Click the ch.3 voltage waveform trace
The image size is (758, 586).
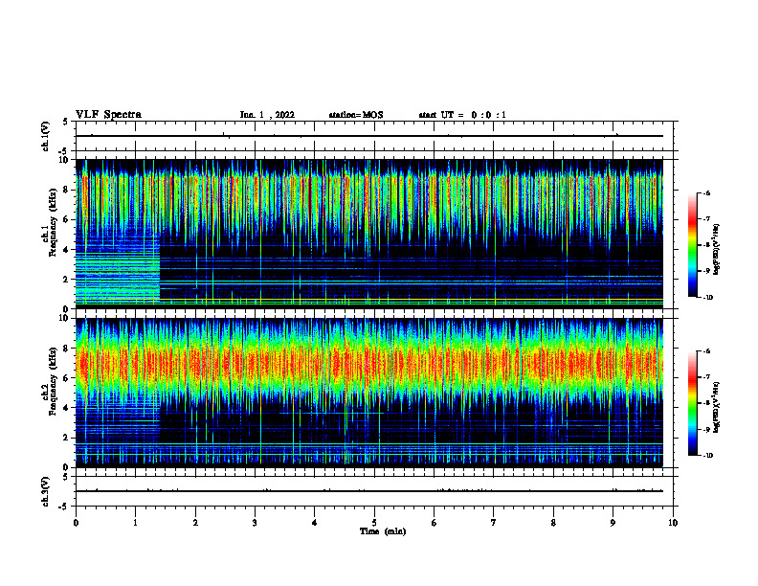coord(368,491)
